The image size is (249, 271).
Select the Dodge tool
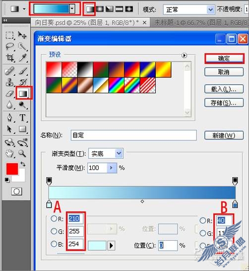coord(22,105)
